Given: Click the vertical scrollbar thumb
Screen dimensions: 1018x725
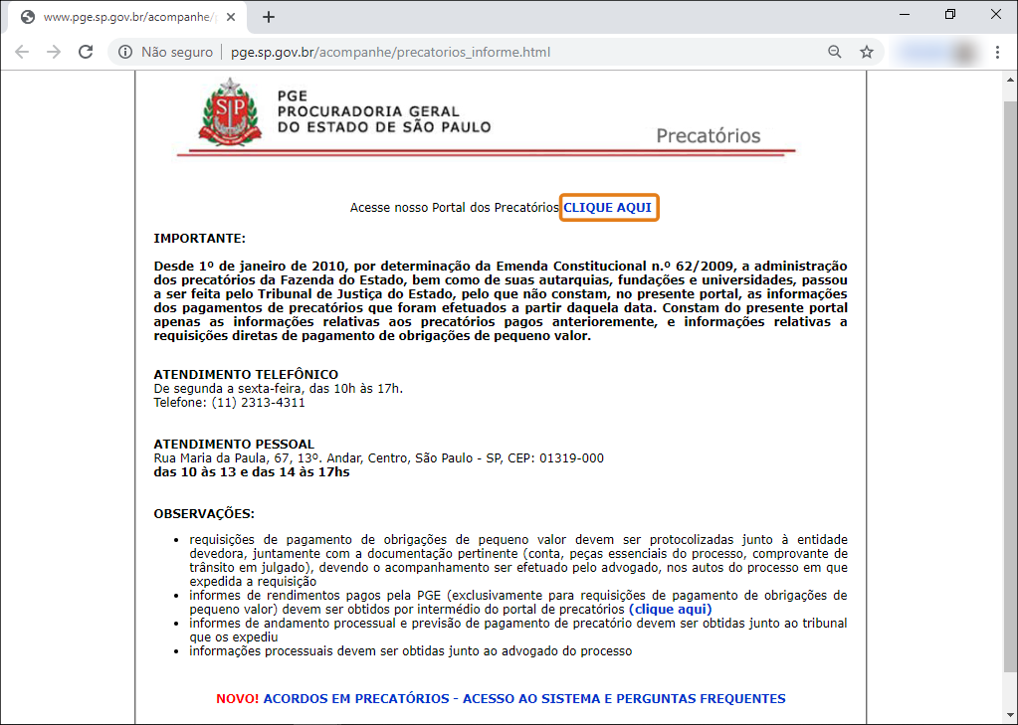Looking at the screenshot, I should (1010, 386).
